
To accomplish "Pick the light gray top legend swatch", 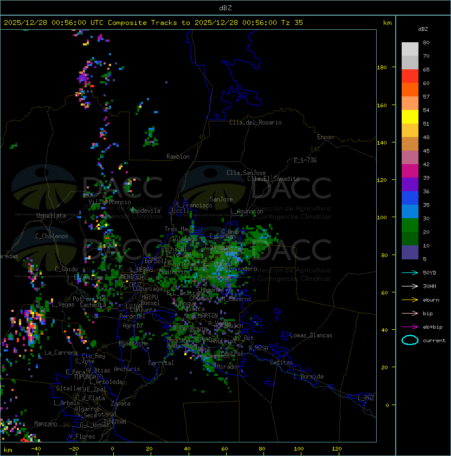I will tap(410, 49).
